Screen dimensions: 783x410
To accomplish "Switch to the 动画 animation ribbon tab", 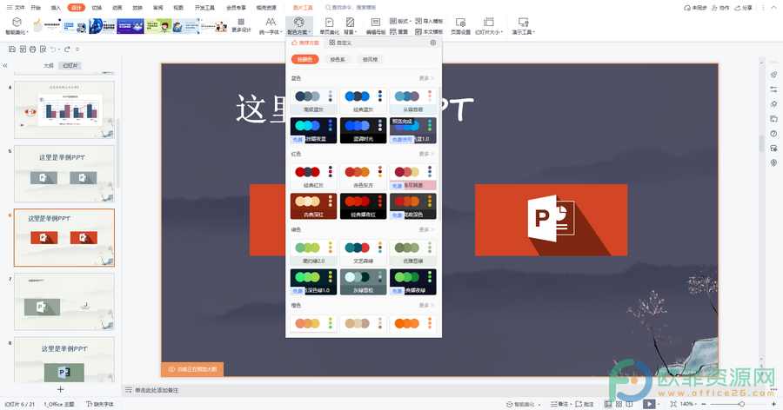I will [x=117, y=8].
